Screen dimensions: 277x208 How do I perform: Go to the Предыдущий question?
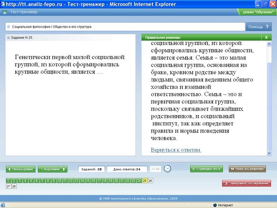21,169
